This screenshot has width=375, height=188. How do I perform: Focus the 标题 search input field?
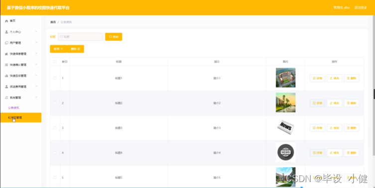80,37
